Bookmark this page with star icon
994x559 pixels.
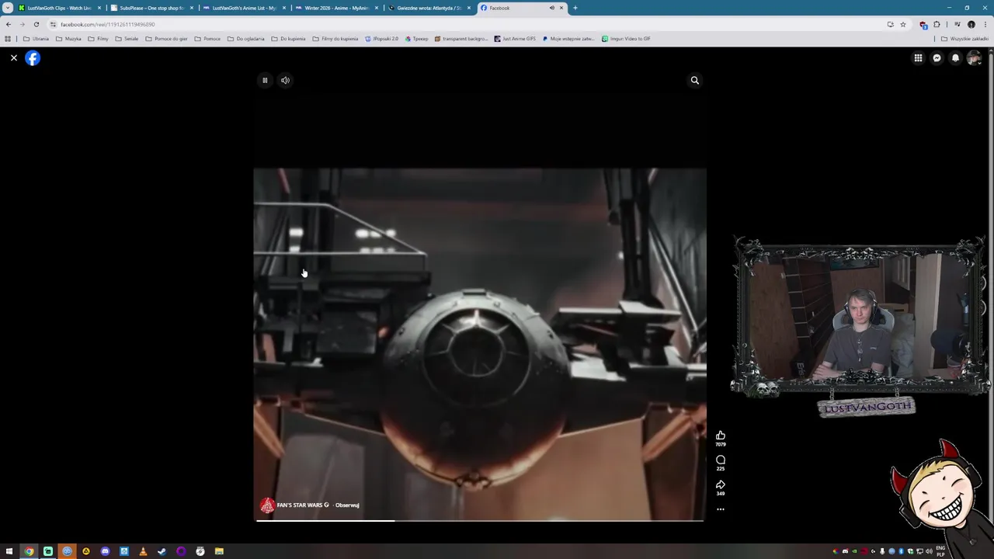(x=902, y=24)
